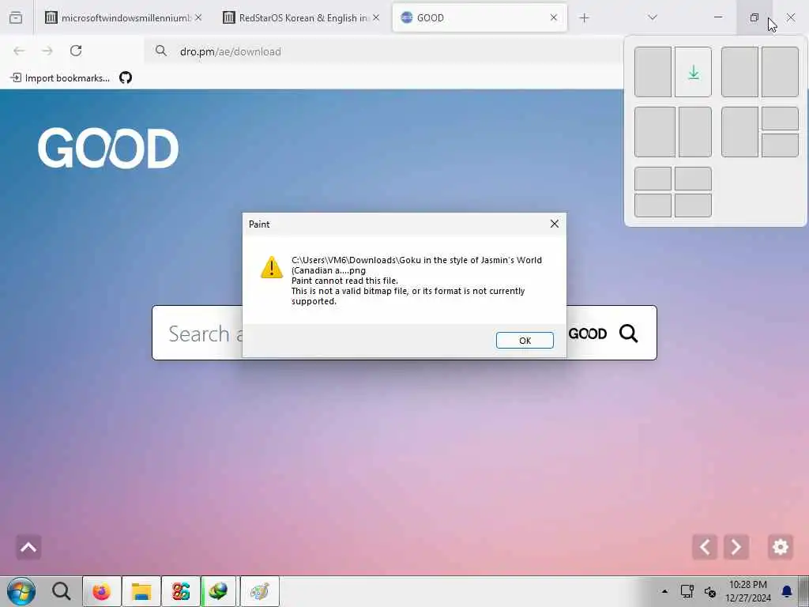Open the tab archive icon at far left
The height and width of the screenshot is (607, 809).
pyautogui.click(x=16, y=18)
